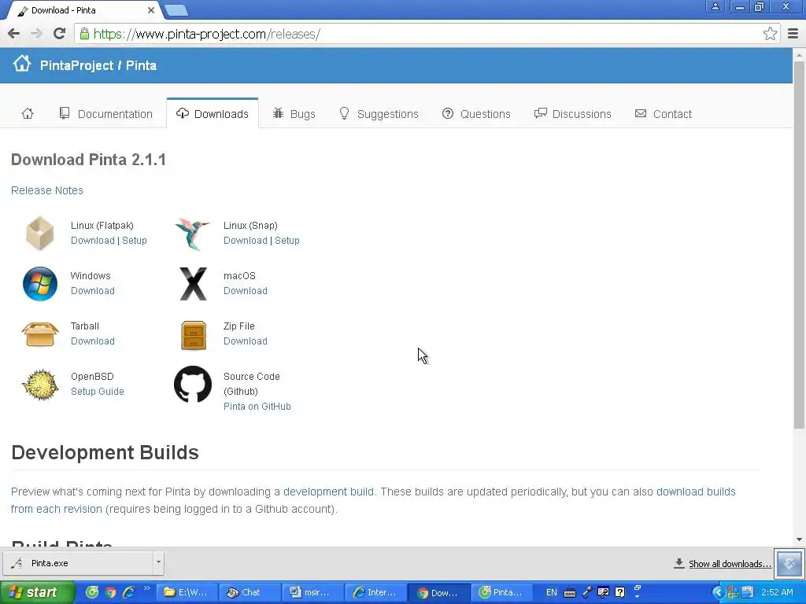Open the Pinta on GitHub link
The image size is (806, 604).
[x=257, y=407]
